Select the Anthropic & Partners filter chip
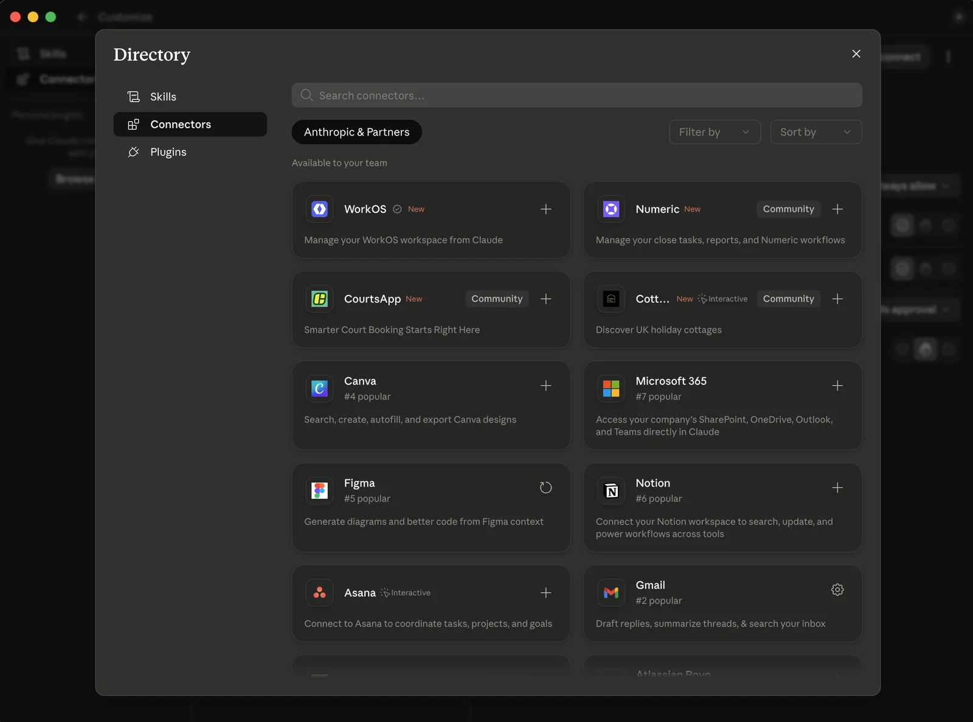Screen dimensions: 973x722 356,132
